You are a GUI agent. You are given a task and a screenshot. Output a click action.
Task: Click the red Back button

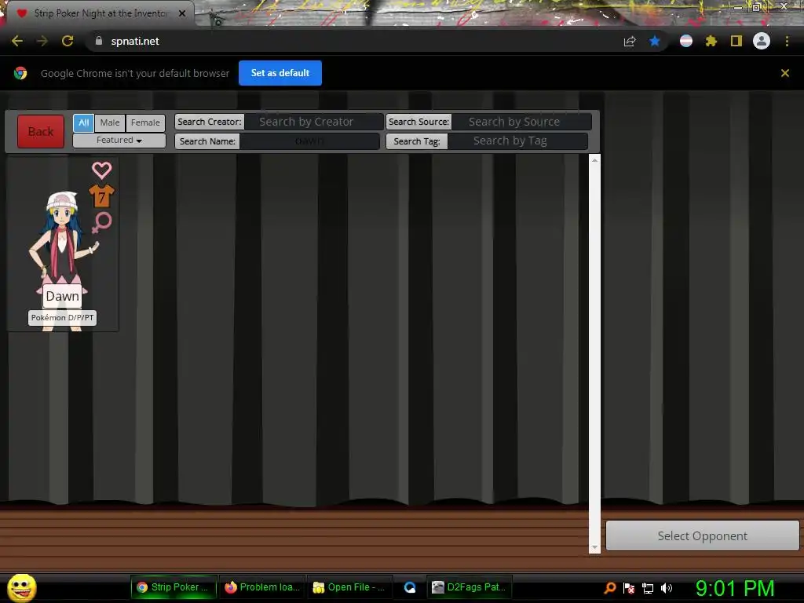(x=41, y=131)
